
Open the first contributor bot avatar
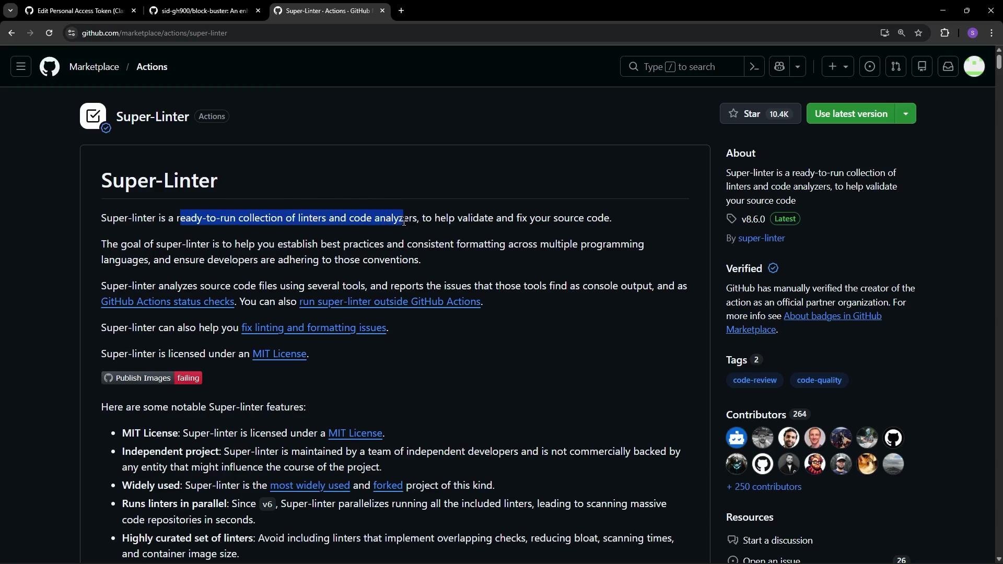point(737,438)
